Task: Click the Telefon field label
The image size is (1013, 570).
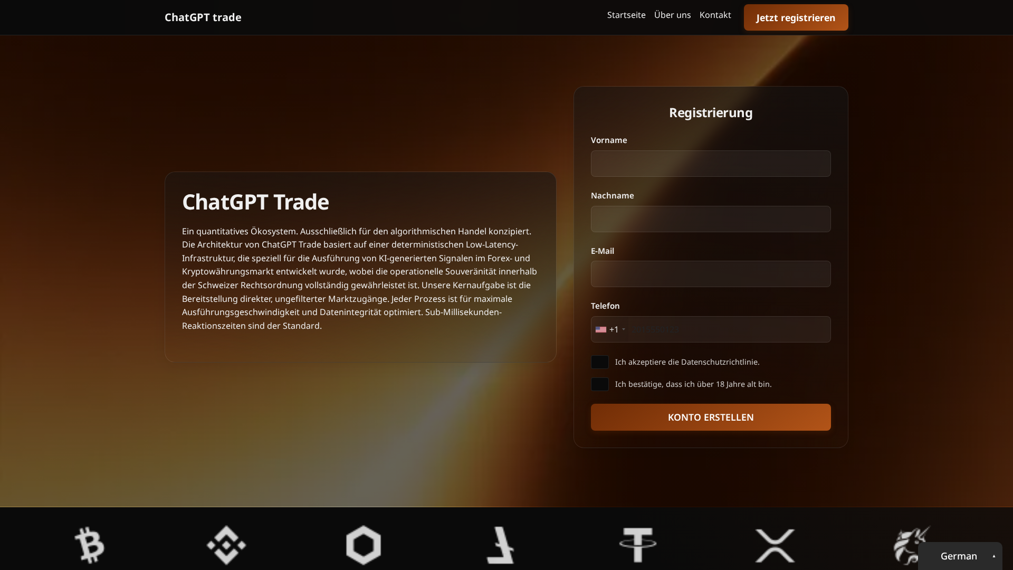Action: tap(605, 306)
